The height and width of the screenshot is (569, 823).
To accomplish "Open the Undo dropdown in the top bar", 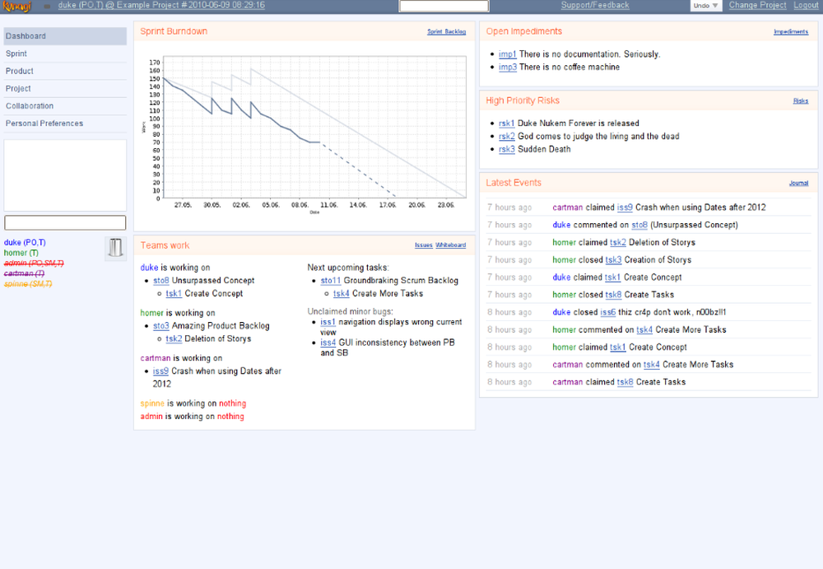I will pyautogui.click(x=705, y=5).
